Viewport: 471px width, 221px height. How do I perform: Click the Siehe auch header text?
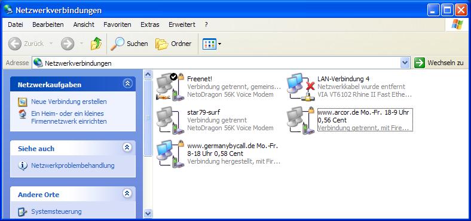pyautogui.click(x=36, y=149)
